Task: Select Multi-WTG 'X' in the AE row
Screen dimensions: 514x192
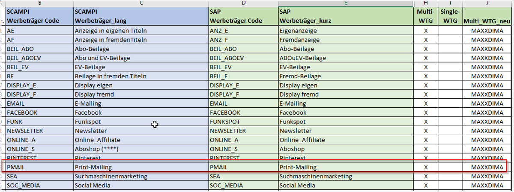Action: [426, 30]
